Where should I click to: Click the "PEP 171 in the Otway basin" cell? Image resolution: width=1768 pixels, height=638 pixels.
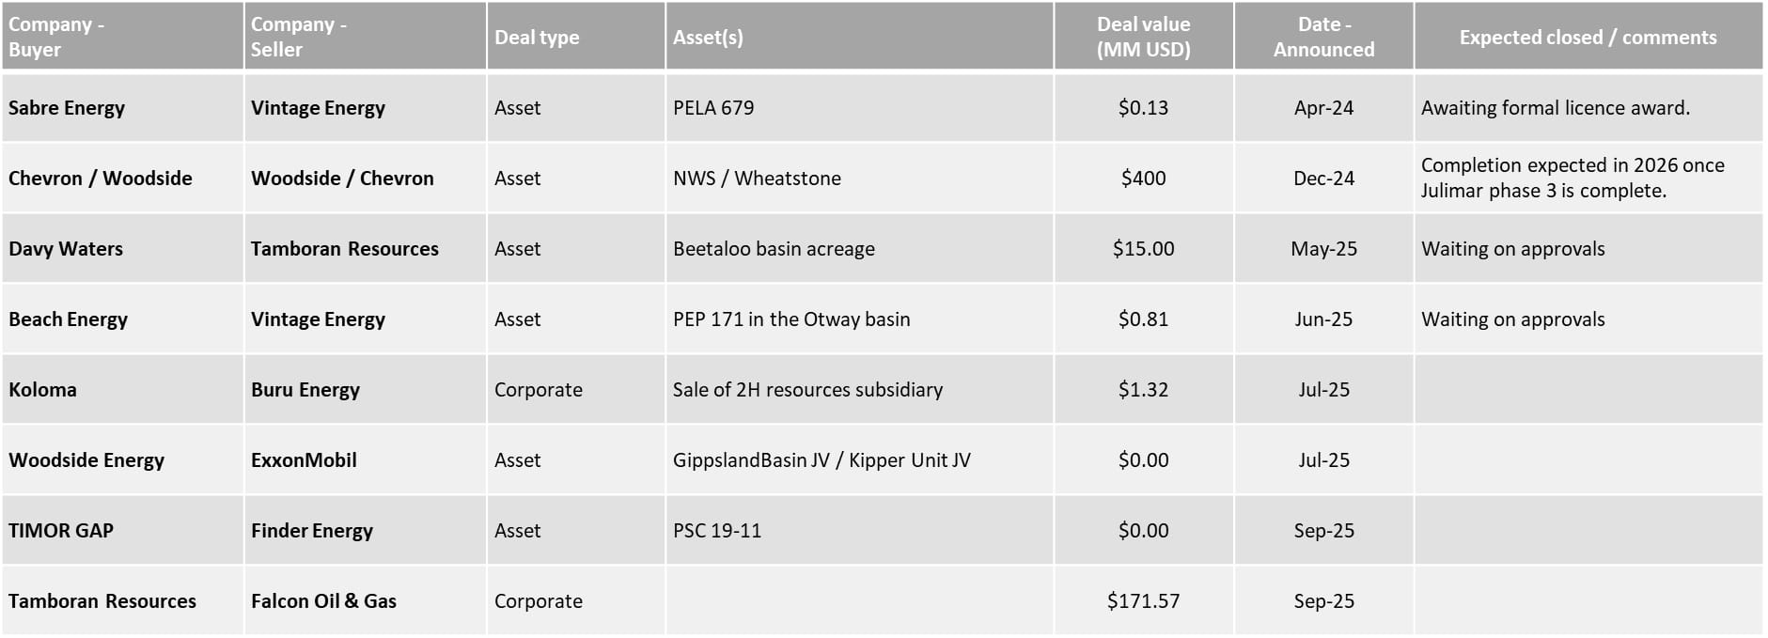pyautogui.click(x=791, y=319)
